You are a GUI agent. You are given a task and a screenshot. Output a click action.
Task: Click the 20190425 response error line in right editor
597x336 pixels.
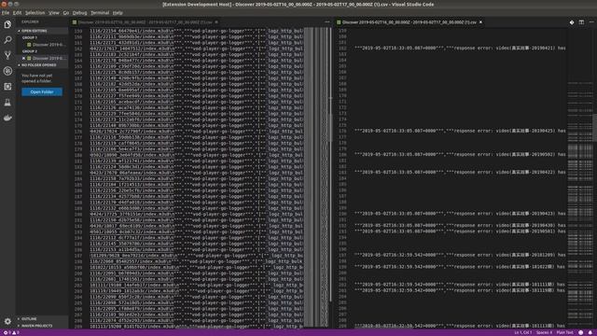click(x=460, y=131)
